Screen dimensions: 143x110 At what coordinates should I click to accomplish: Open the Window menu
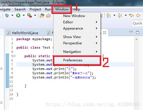[62, 9]
